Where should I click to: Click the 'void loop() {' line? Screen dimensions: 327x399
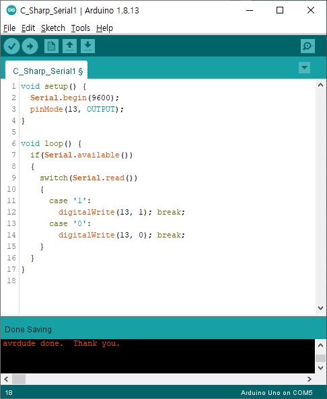point(51,143)
